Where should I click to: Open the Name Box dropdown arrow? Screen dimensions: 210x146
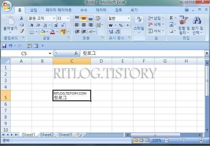50,54
